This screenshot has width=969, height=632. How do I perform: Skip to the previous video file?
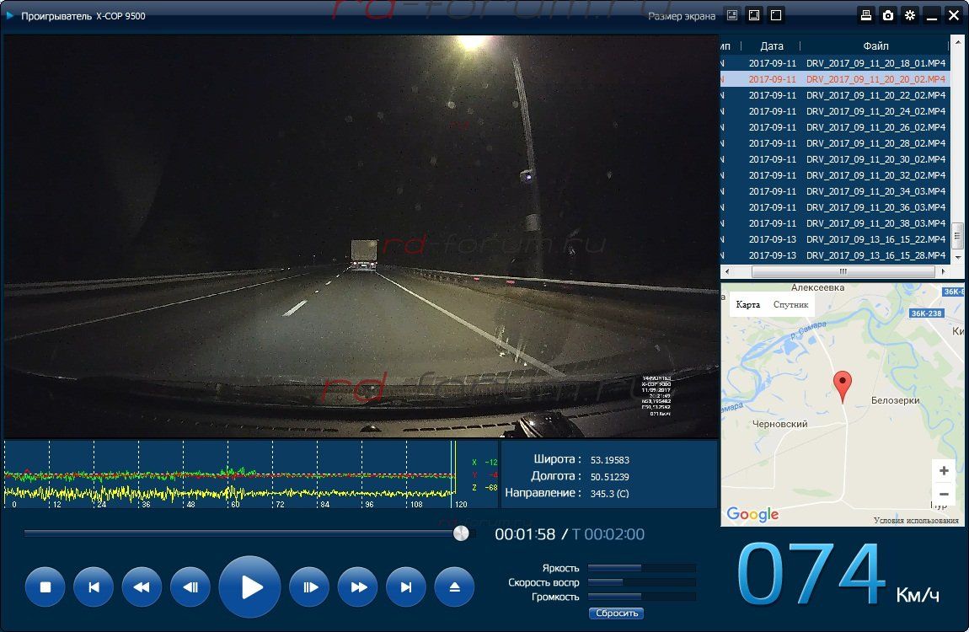[94, 587]
